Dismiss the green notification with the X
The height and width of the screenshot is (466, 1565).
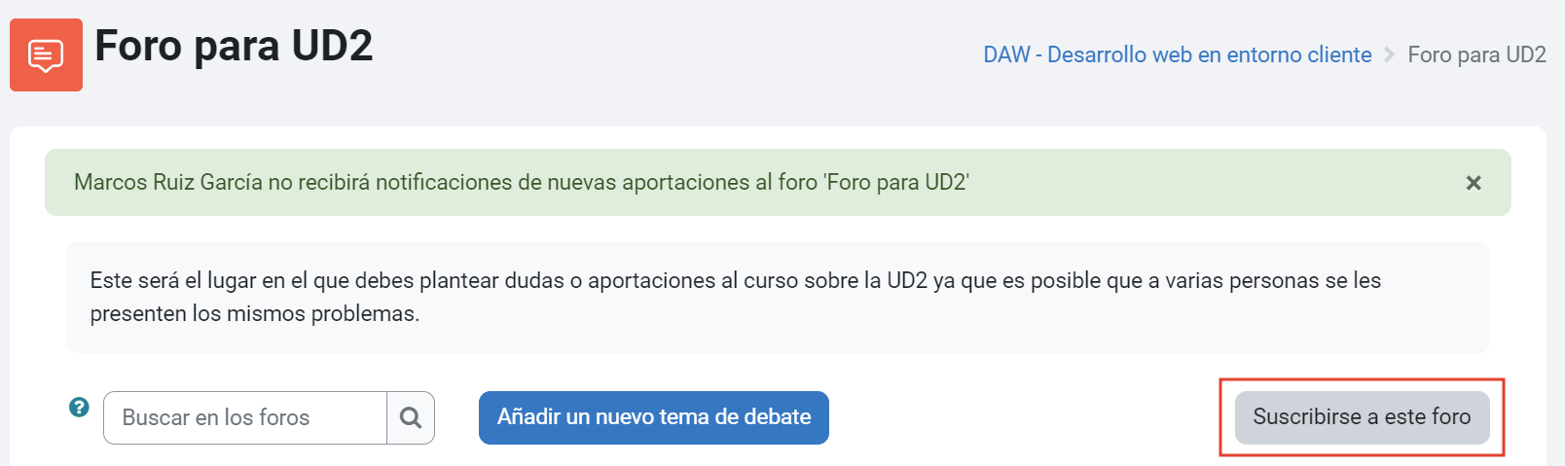1474,183
